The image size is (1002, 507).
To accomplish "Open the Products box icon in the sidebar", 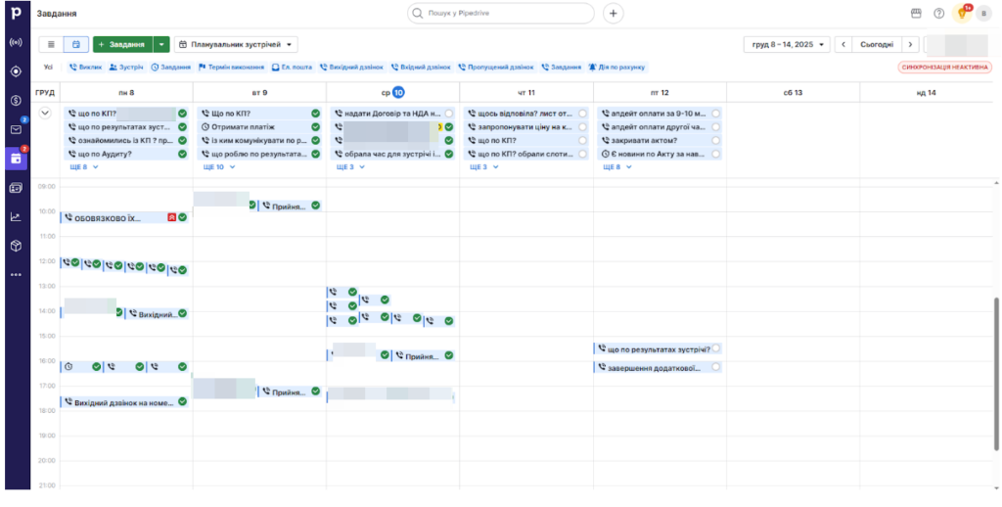I will (x=17, y=246).
